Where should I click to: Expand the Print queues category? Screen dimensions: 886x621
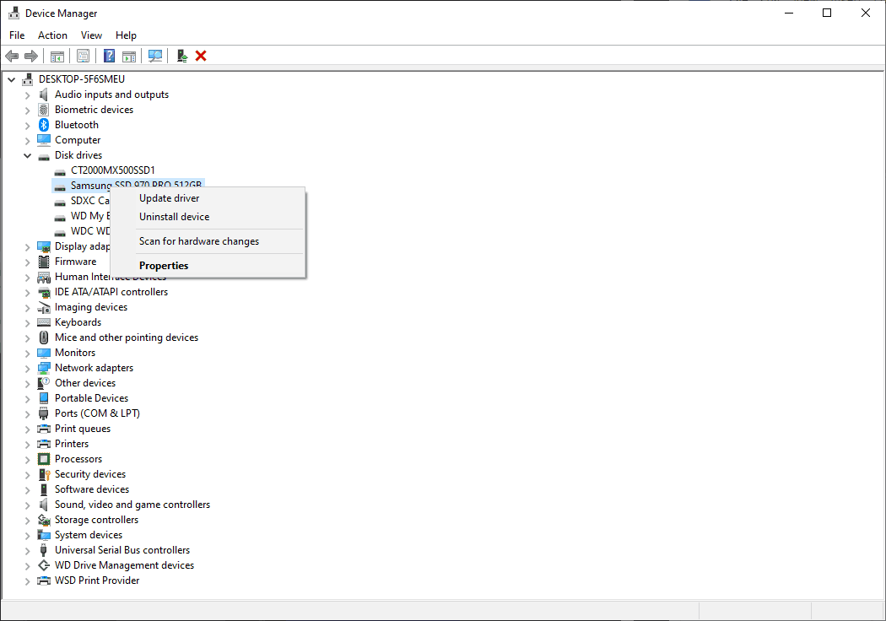coord(27,429)
